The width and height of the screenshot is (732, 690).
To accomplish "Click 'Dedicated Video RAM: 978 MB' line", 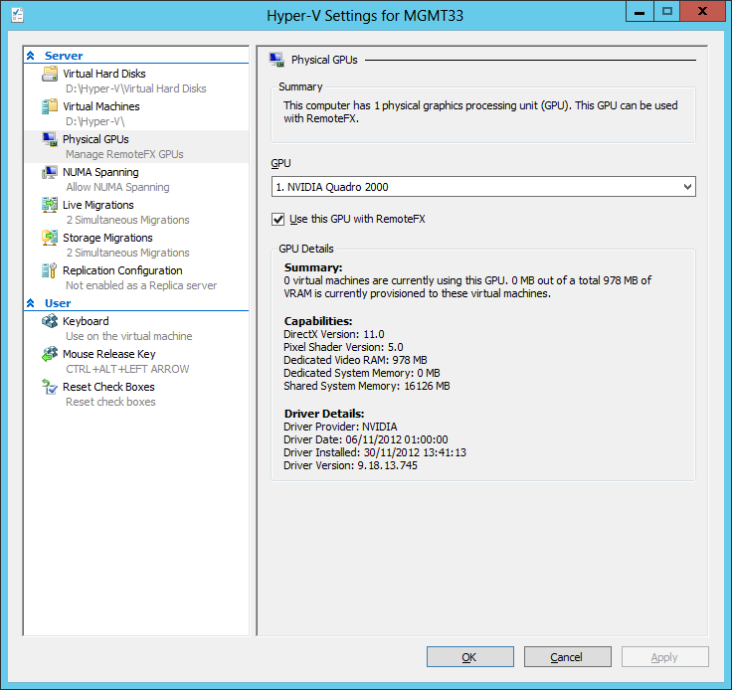I will coord(355,360).
